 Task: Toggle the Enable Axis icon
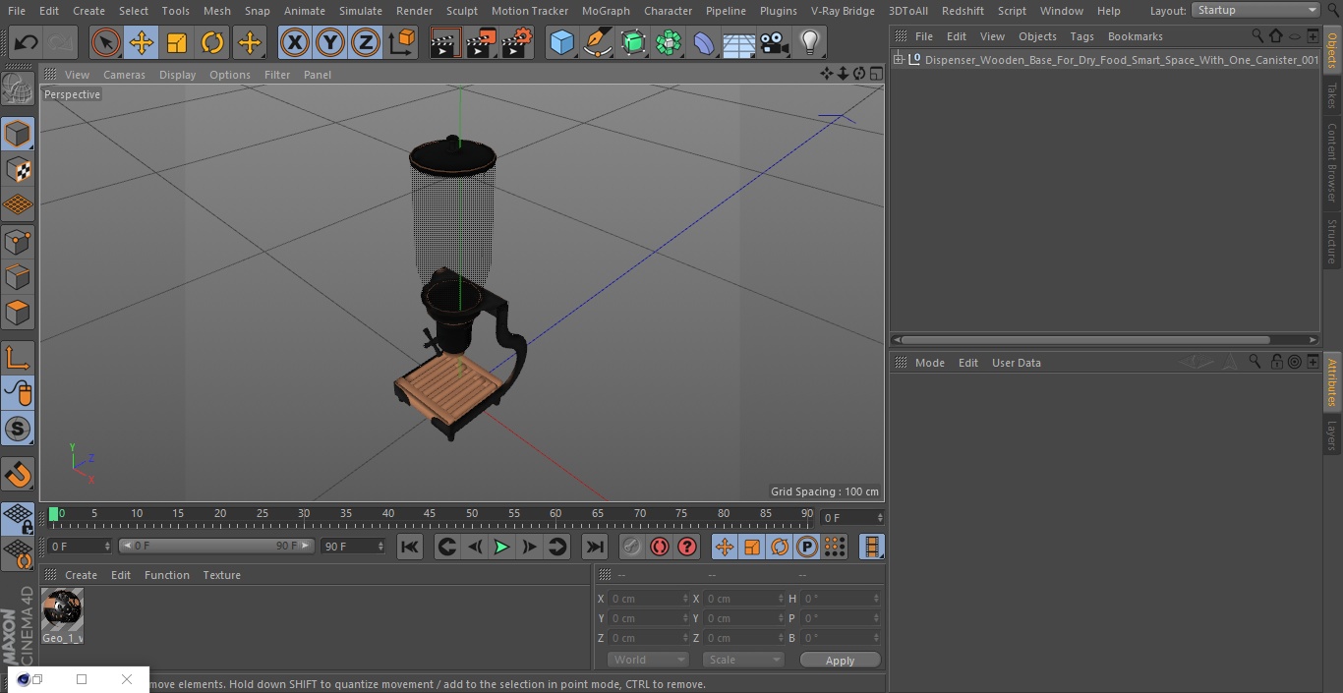[x=18, y=358]
